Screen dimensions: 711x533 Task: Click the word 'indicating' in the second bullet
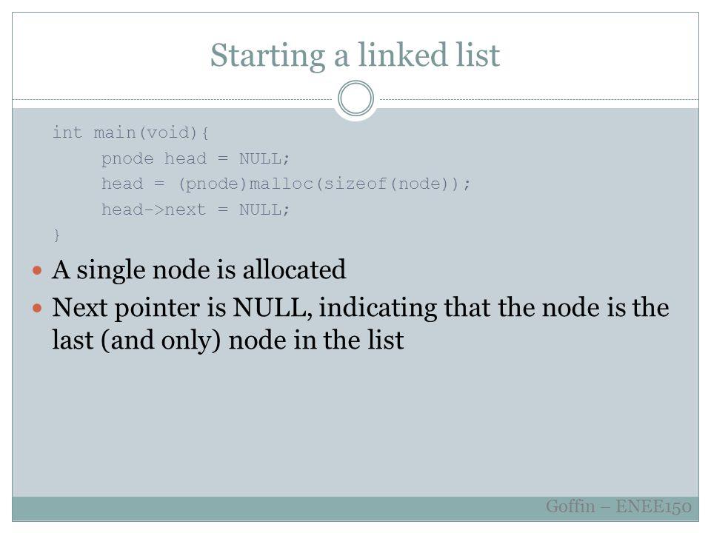(378, 308)
